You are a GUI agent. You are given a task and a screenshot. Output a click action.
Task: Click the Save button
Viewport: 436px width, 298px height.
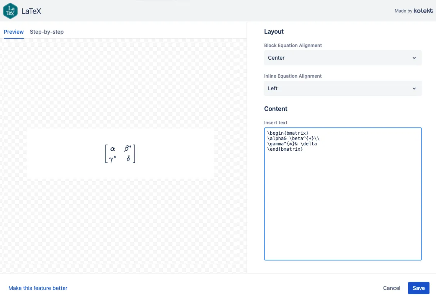pyautogui.click(x=418, y=288)
